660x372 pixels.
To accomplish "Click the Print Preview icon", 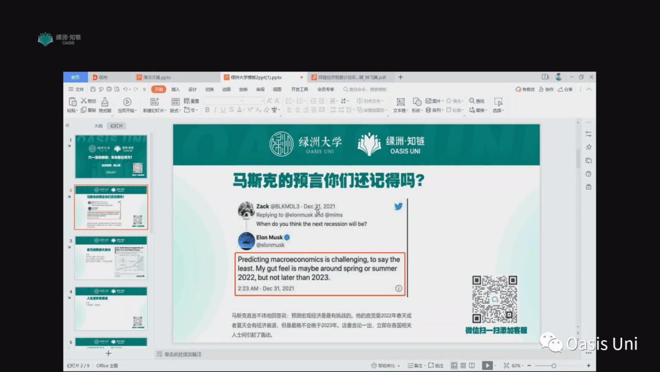I will (x=117, y=89).
